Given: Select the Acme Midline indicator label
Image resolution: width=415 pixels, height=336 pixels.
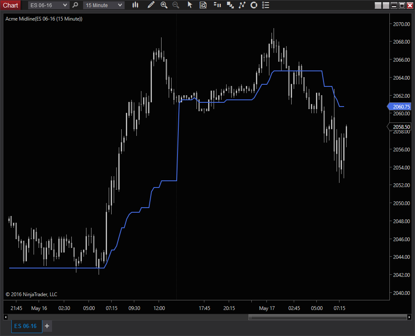Looking at the screenshot, I should [x=44, y=19].
